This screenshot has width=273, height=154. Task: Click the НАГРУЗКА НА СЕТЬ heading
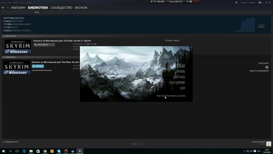14,18
